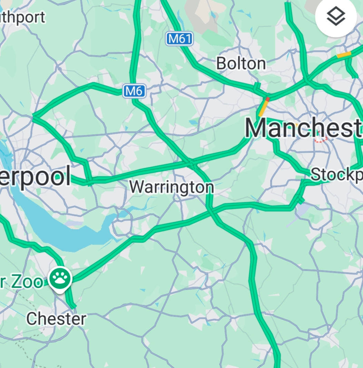Tap the Southport label at top left
Screen dimensions: 363x368
[22, 17]
